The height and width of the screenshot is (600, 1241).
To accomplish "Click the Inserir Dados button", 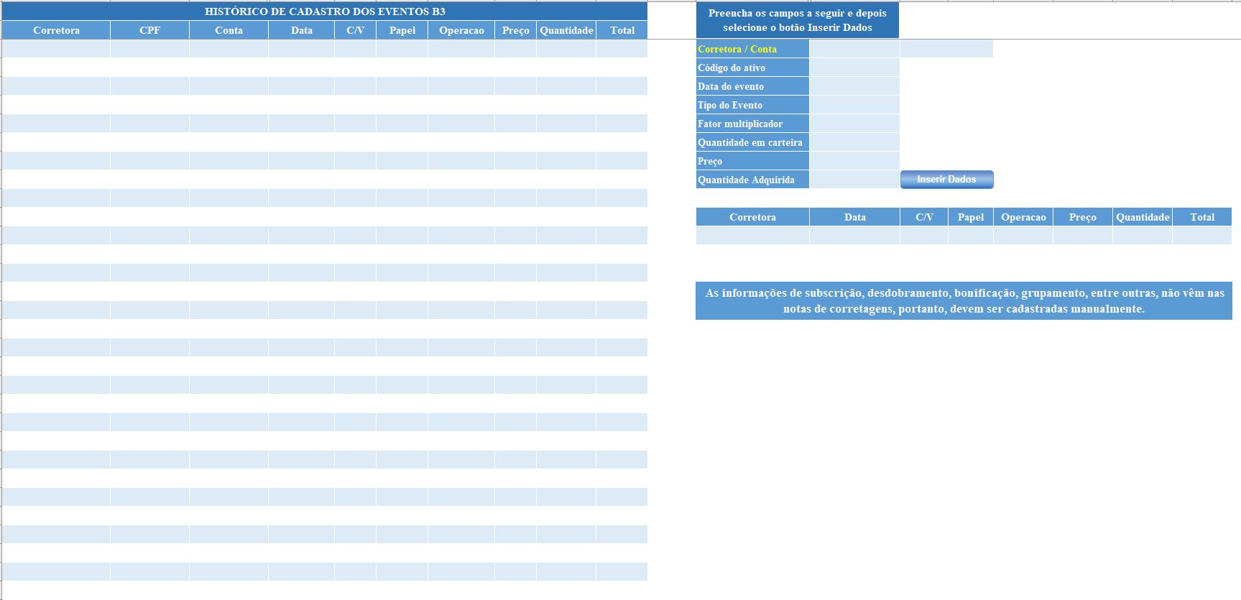I will [x=946, y=180].
